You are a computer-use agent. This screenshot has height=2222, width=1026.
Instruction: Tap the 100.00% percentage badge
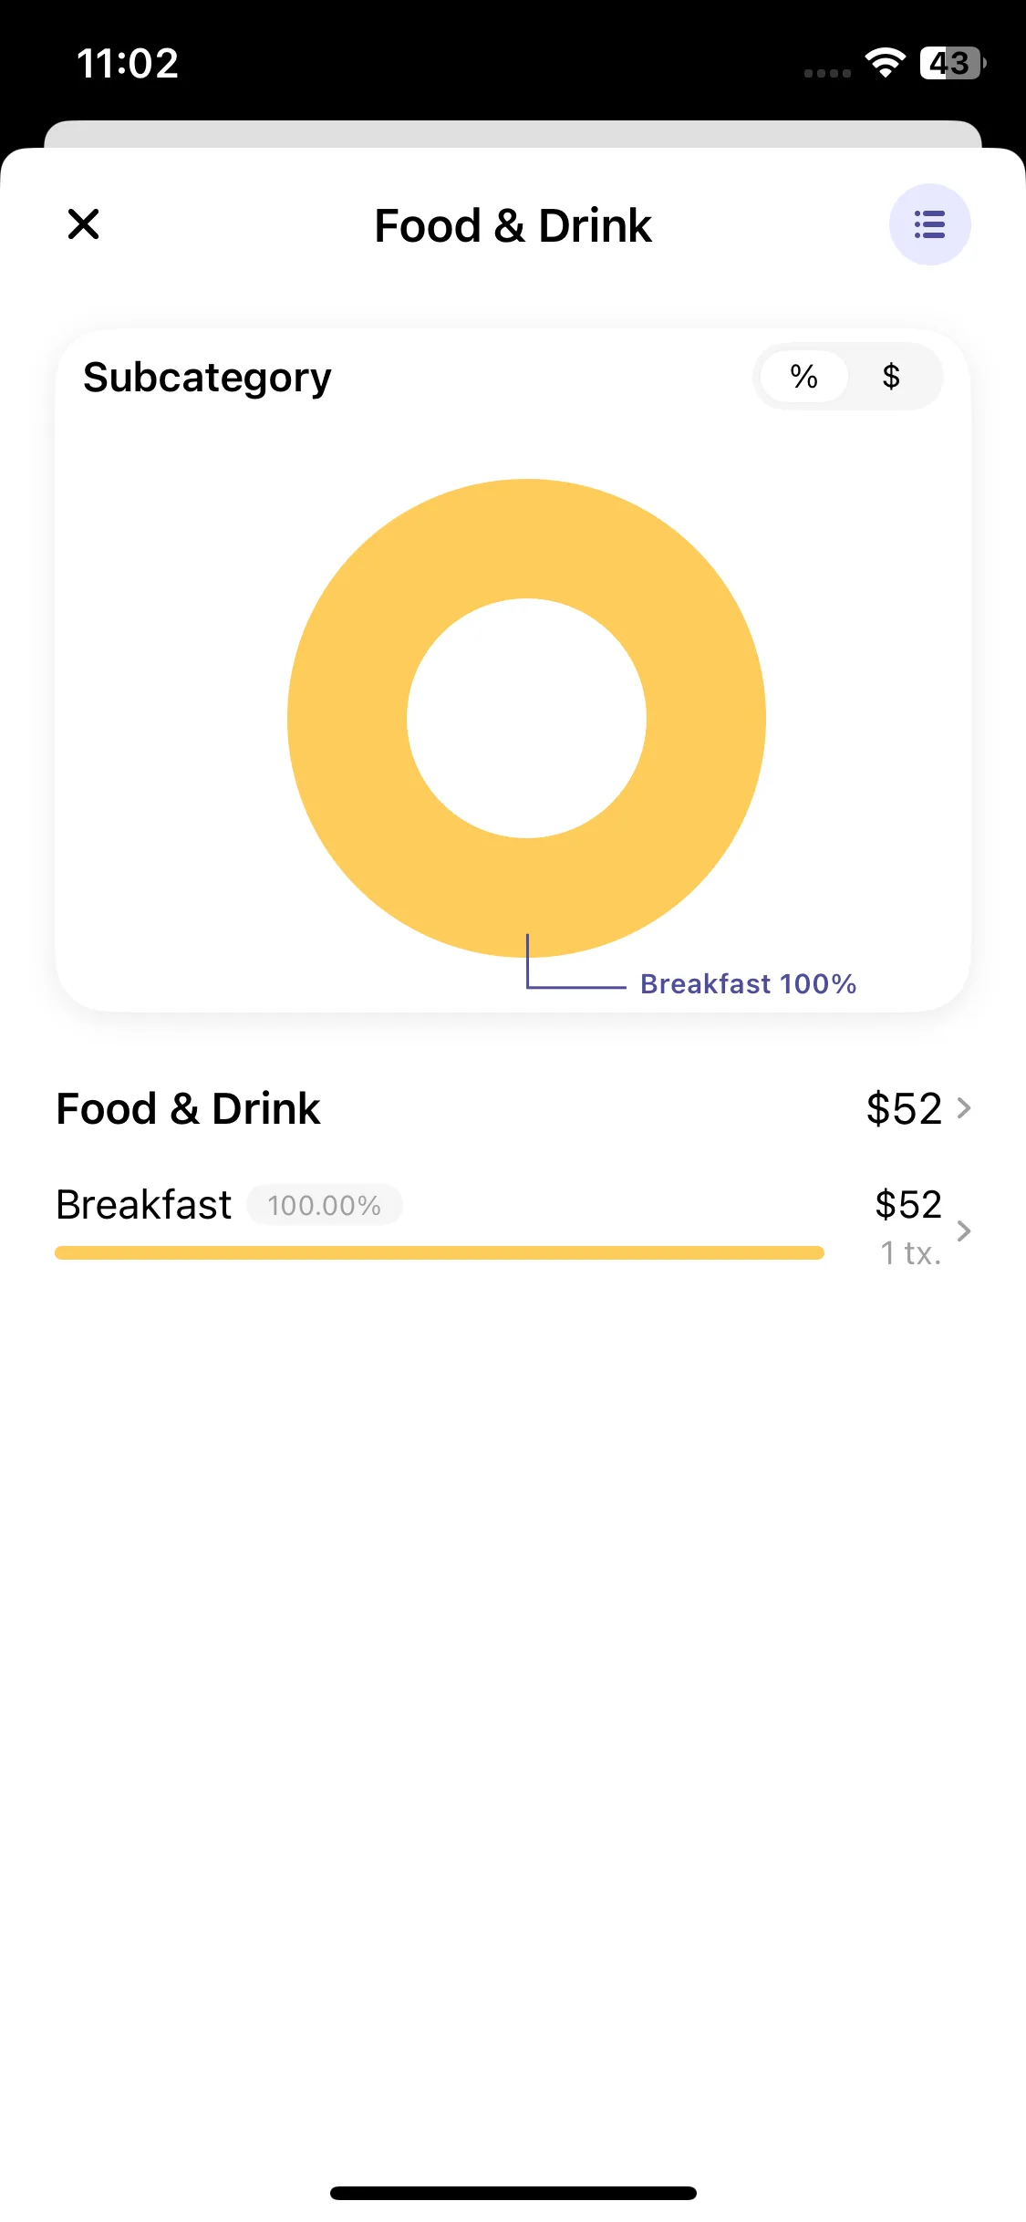325,1205
